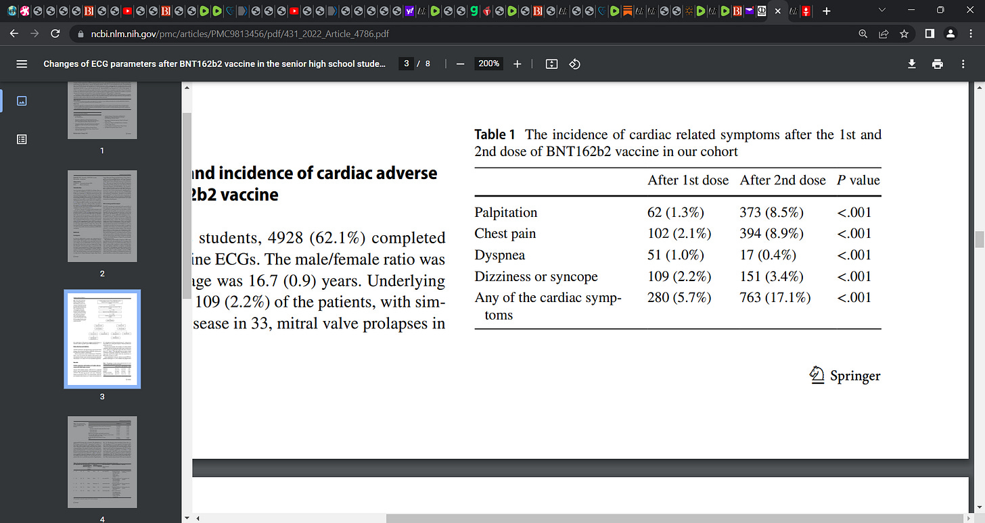Click the '62 (1.3%)' cell
Image resolution: width=985 pixels, height=523 pixels.
[x=676, y=212]
